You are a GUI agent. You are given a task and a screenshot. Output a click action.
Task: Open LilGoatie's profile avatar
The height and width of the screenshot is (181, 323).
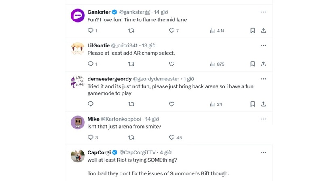(78, 49)
